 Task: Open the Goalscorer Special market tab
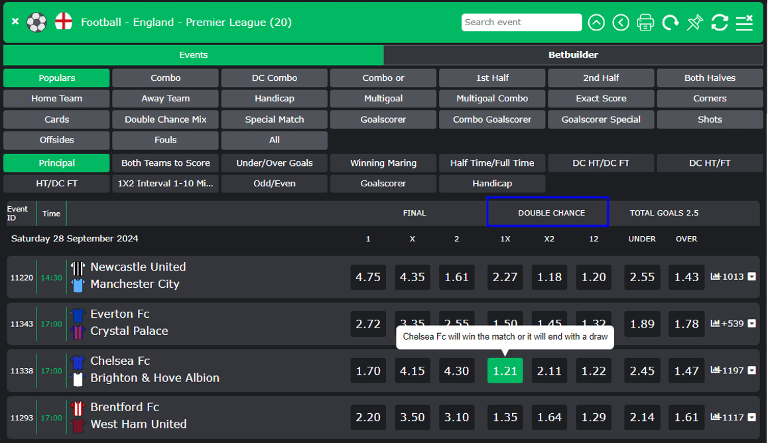point(601,119)
